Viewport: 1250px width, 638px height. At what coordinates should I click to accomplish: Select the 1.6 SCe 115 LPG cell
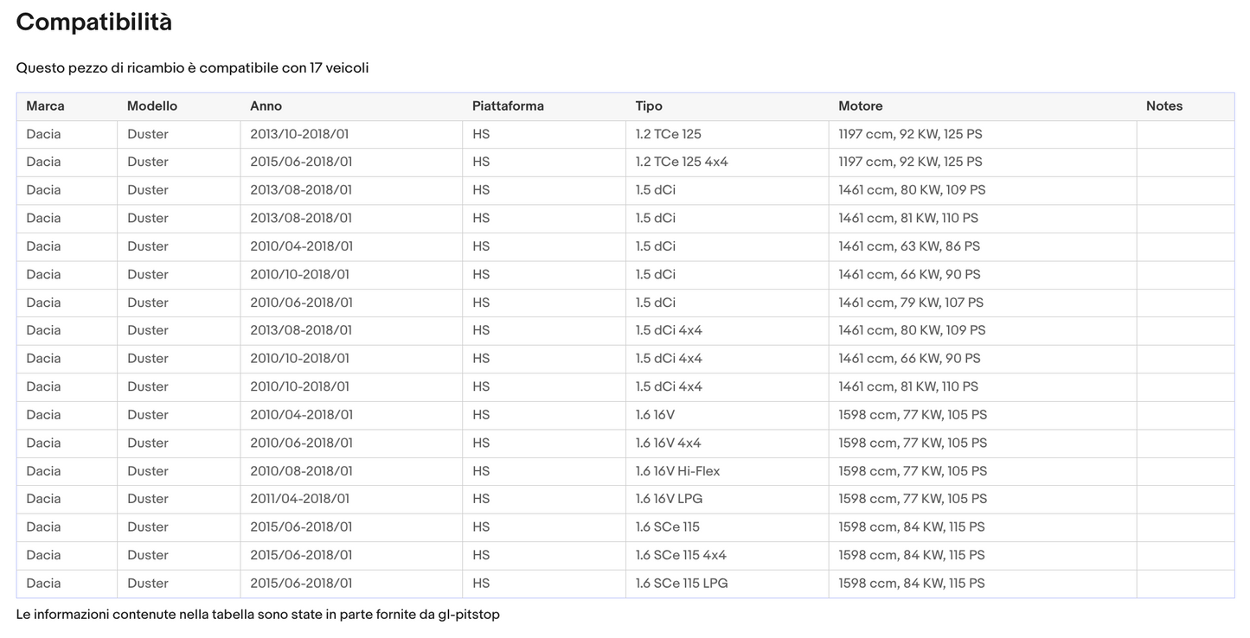(728, 584)
